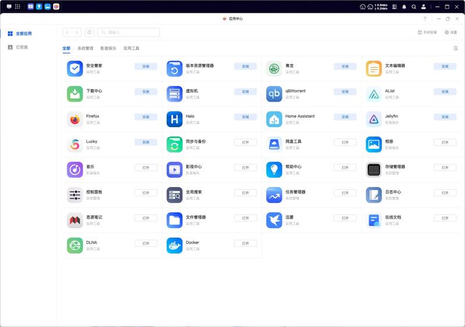
Task: Open the user account icon in top bar
Action: [x=424, y=7]
